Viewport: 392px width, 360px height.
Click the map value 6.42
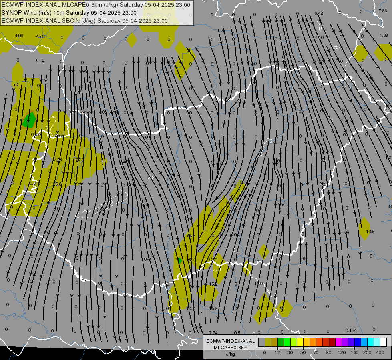pyautogui.click(x=319, y=13)
